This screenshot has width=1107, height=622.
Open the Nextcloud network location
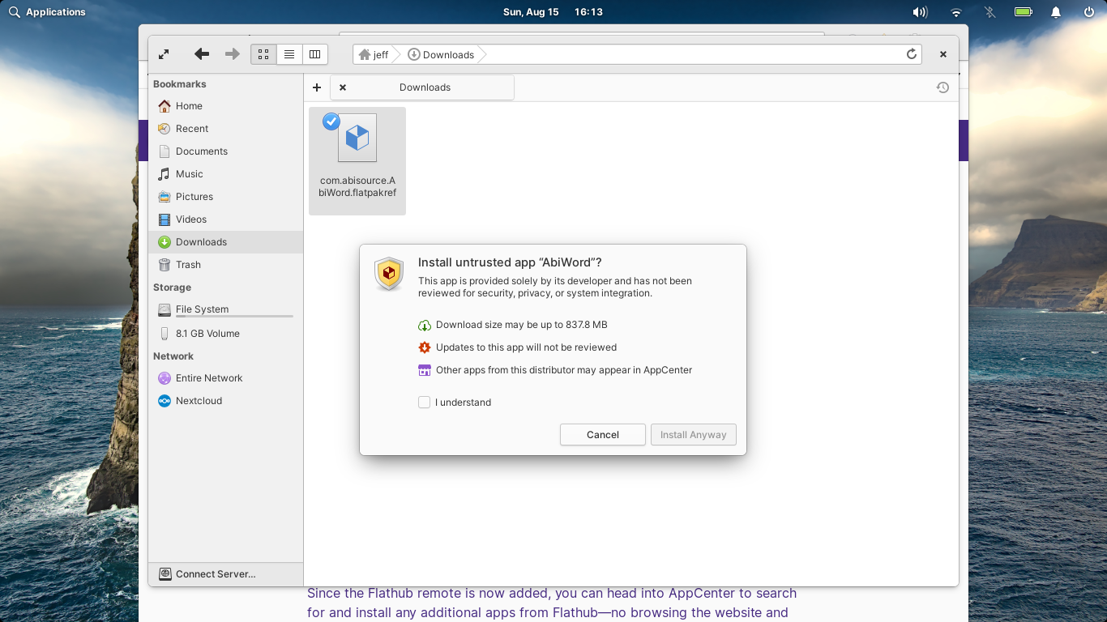click(x=225, y=401)
